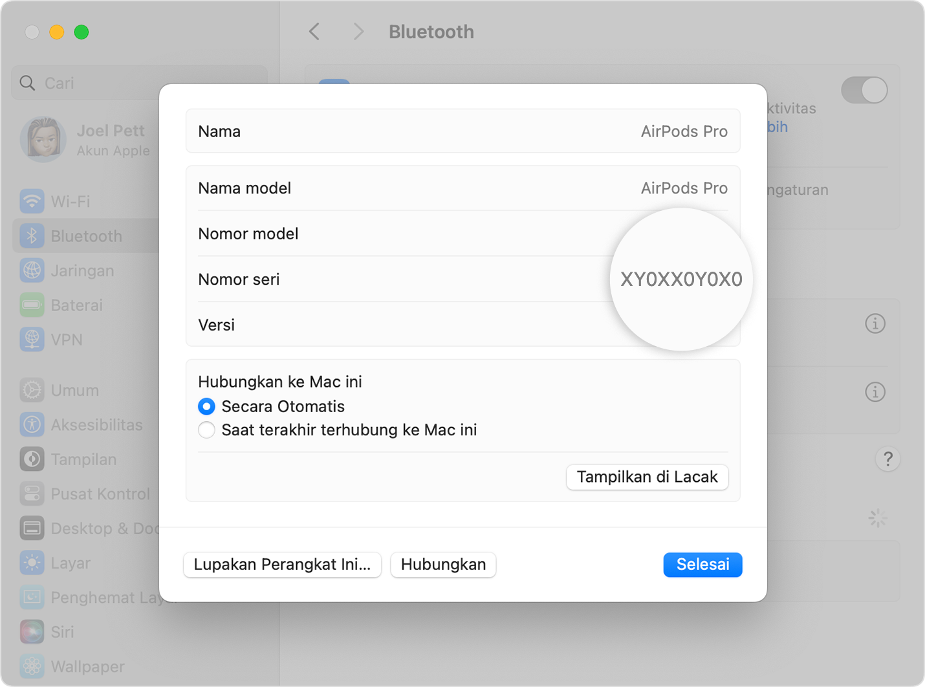Click the Wi-Fi icon in sidebar
This screenshot has width=925, height=687.
32,201
